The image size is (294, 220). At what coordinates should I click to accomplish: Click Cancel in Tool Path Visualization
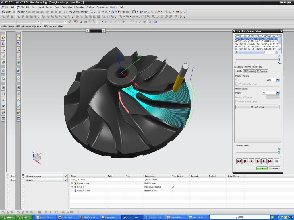click(274, 168)
